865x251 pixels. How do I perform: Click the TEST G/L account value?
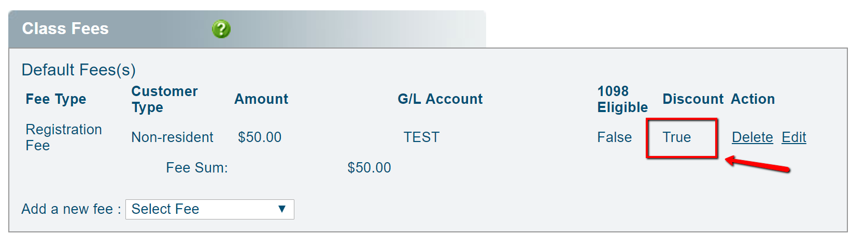[x=421, y=137]
